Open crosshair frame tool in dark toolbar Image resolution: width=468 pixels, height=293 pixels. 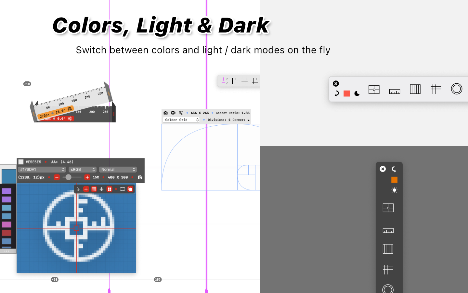[x=388, y=208]
